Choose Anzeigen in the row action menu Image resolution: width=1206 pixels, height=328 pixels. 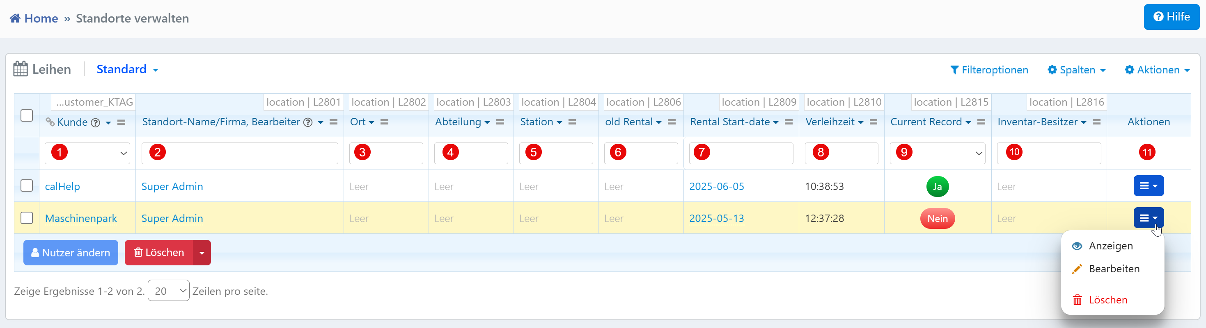click(x=1110, y=246)
